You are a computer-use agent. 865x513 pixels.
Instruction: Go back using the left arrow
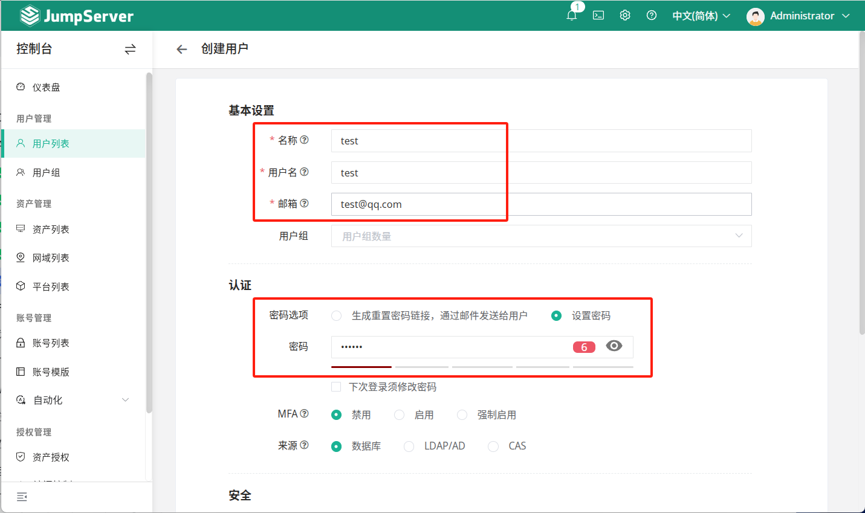(x=181, y=49)
